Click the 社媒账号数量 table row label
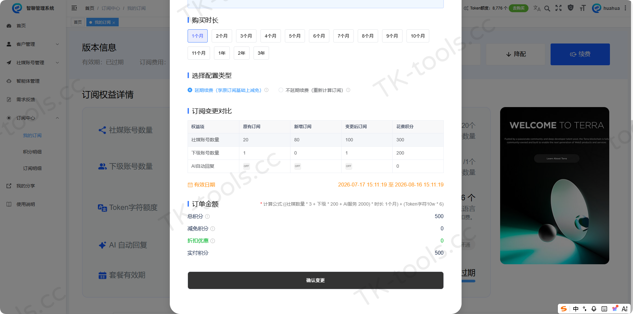The image size is (633, 314). point(205,140)
